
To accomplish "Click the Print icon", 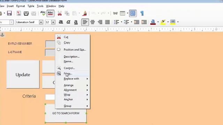I will coord(26,13).
